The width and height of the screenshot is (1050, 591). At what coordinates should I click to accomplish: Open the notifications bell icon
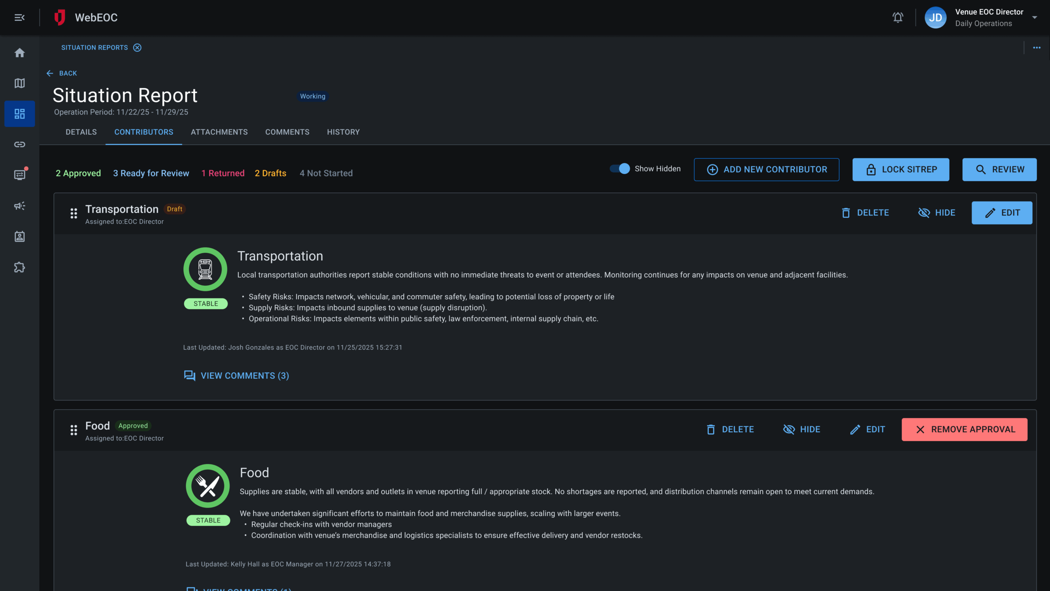[x=898, y=18]
